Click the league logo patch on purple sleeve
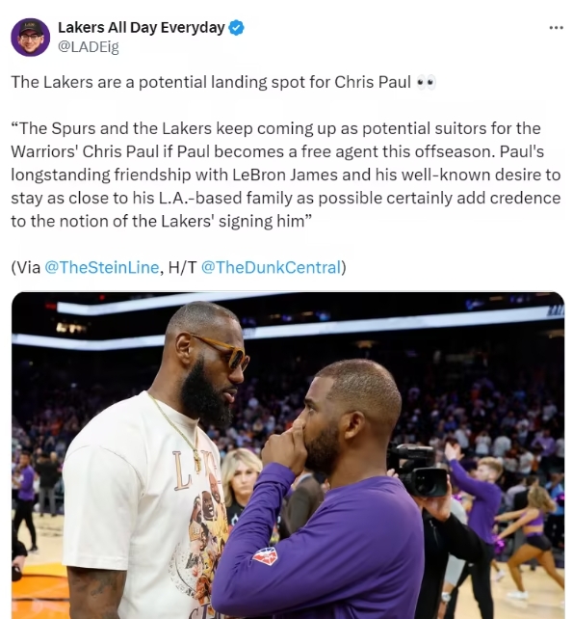 click(265, 556)
